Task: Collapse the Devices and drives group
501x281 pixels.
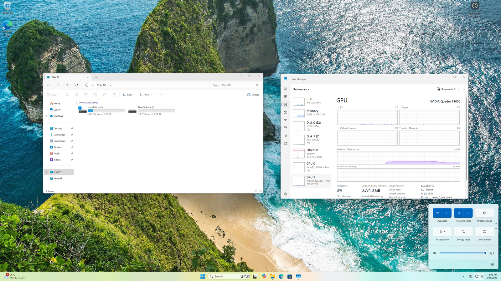Action: [x=77, y=103]
